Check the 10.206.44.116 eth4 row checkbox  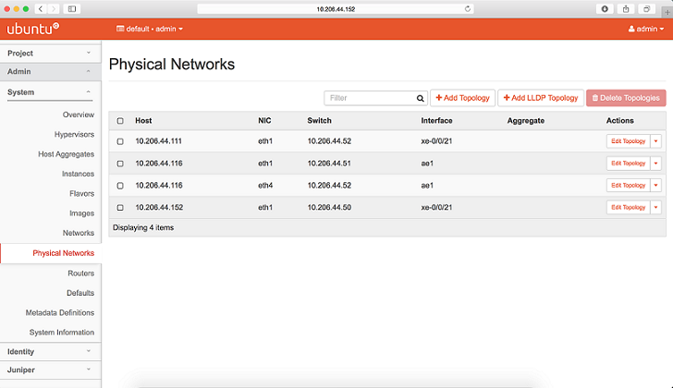[x=120, y=186]
